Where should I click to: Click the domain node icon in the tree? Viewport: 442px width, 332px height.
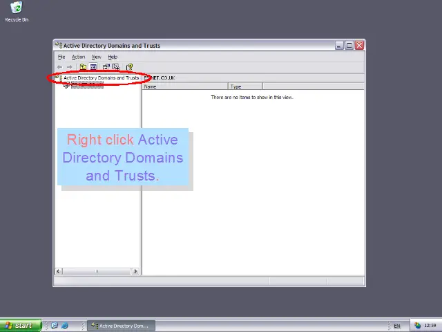point(66,85)
